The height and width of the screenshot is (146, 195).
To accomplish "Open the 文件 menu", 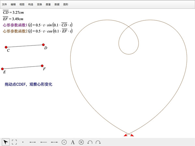I will coord(4,4).
